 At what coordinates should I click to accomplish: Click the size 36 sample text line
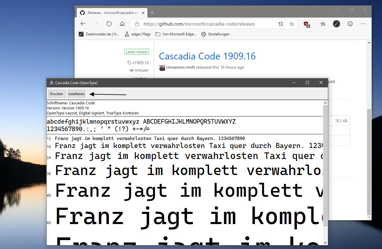pos(189,171)
